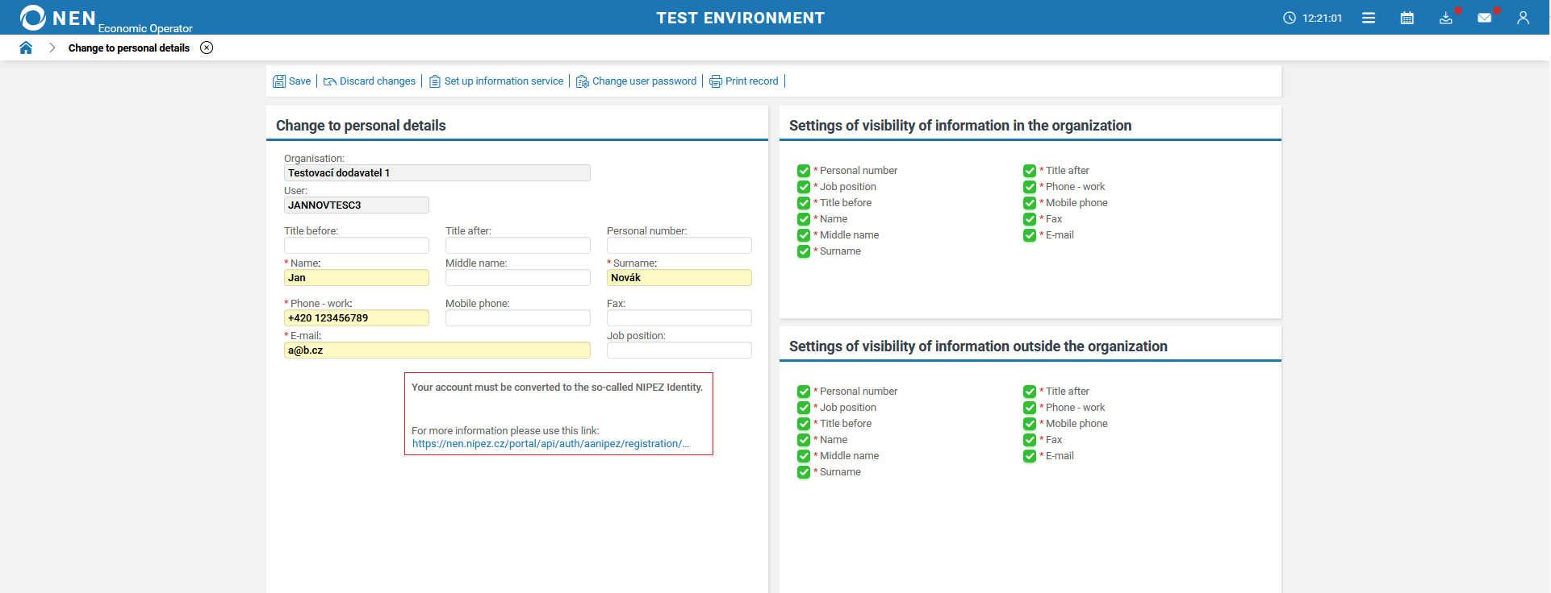Screen dimensions: 1551x593
Task: Open the NIPEZ registration link
Action: (550, 444)
